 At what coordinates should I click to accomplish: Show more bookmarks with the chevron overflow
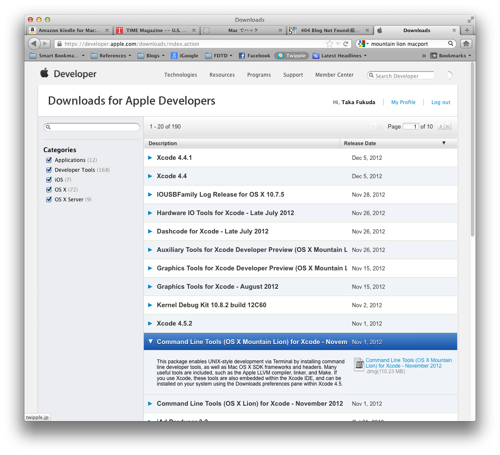click(424, 56)
